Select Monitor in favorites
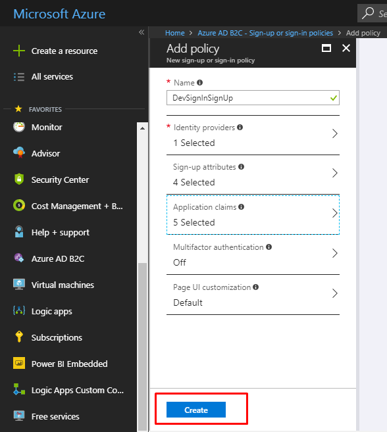387x432 pixels. [47, 128]
